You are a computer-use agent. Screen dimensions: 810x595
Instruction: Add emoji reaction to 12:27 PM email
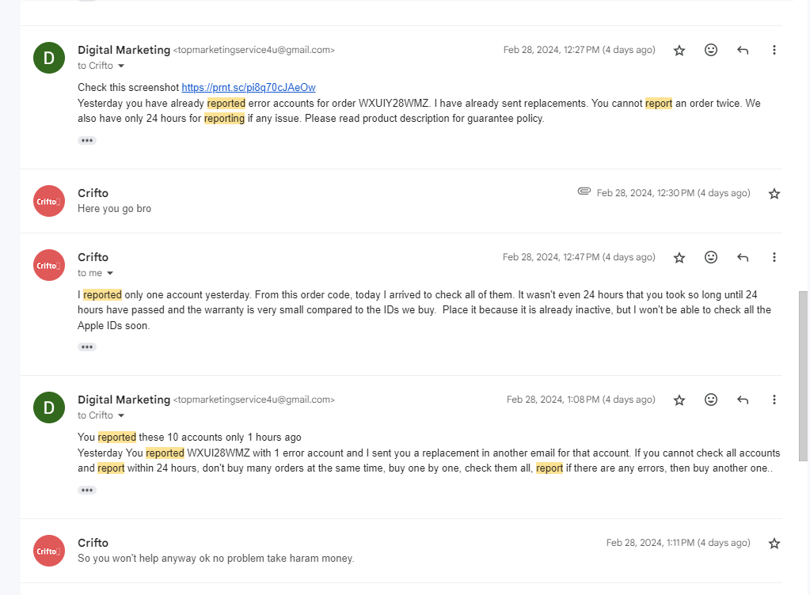(711, 50)
